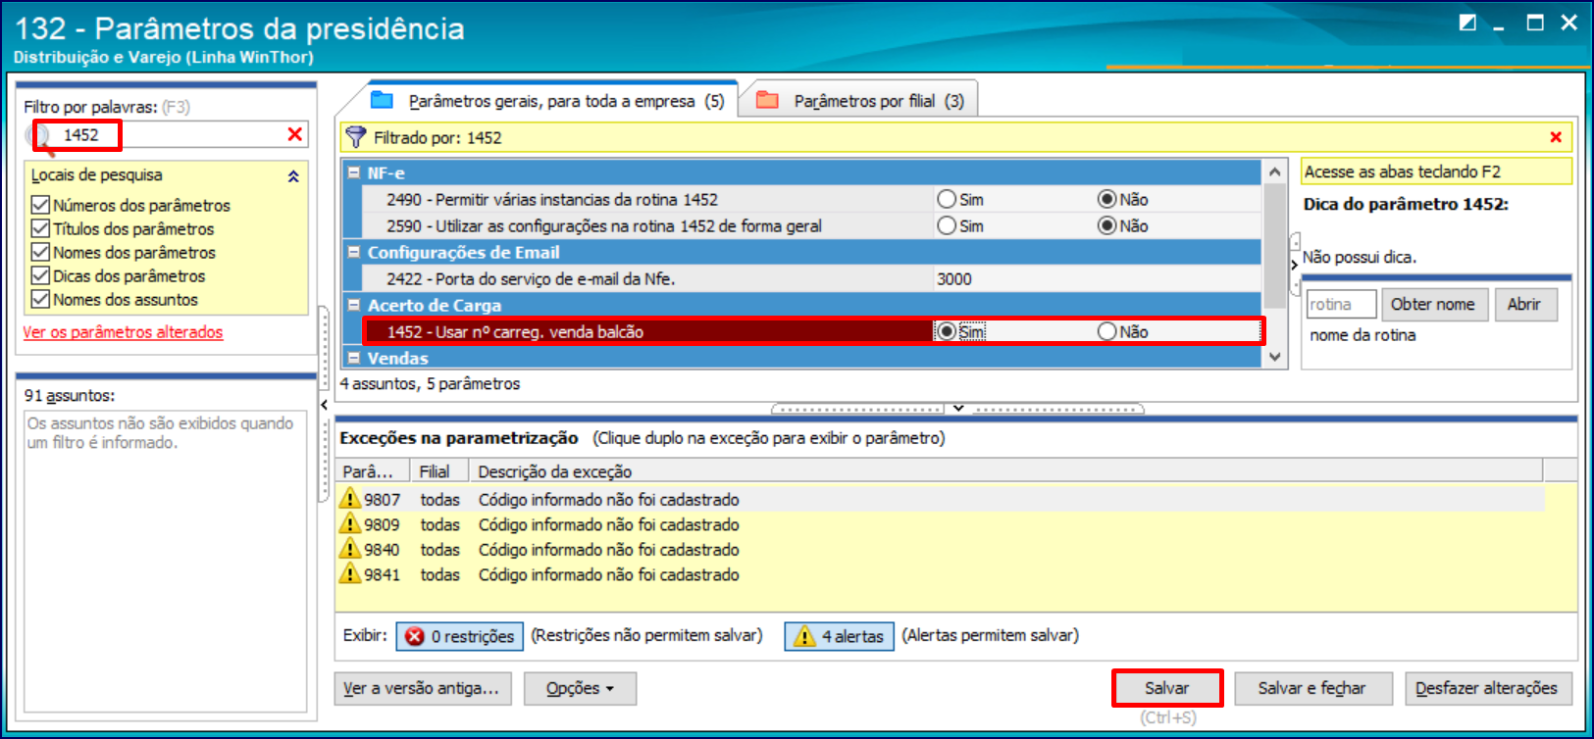Viewport: 1594px width, 739px height.
Task: Click the magnifier icon in the filter box
Action: pos(42,136)
